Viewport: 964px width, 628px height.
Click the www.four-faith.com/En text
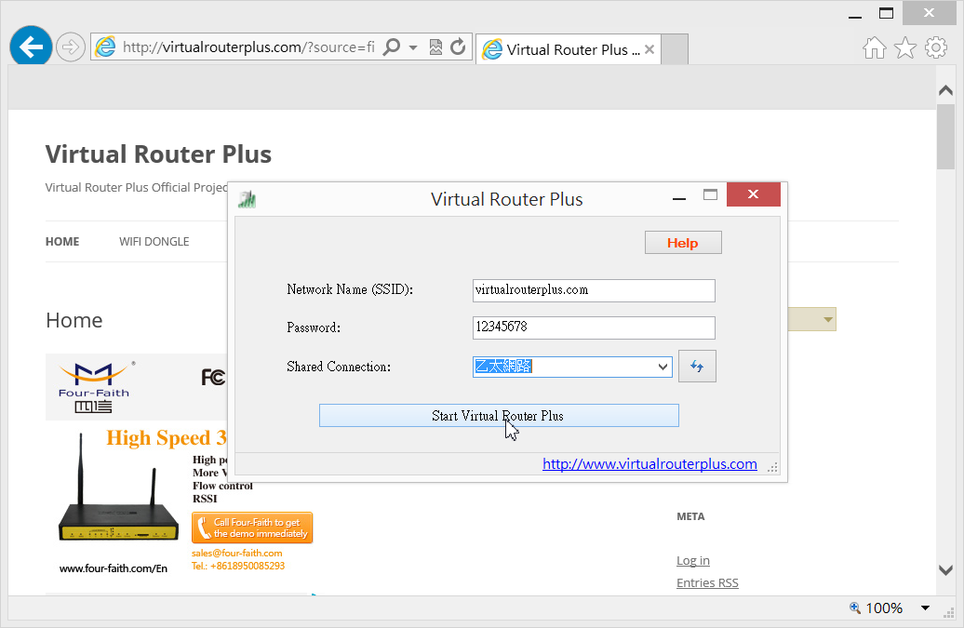[114, 568]
